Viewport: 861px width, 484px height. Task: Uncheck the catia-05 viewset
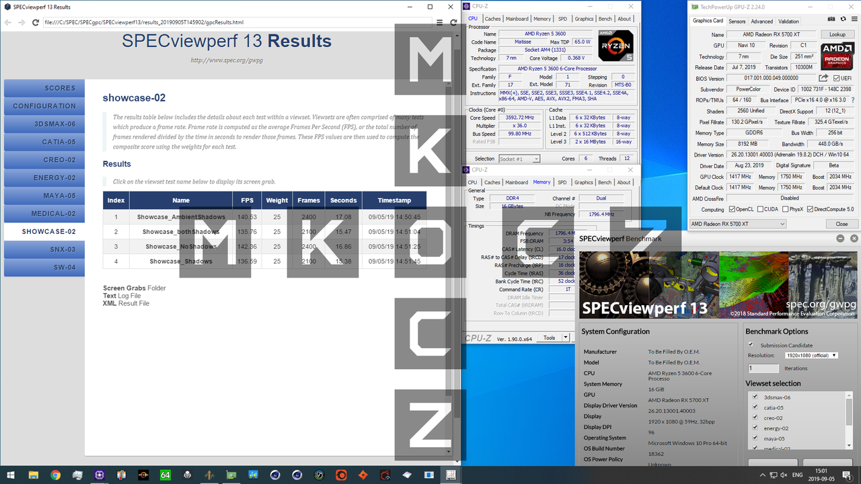coord(756,407)
